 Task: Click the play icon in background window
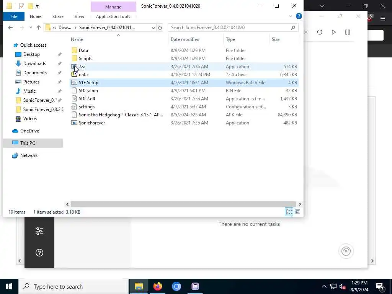point(333,32)
